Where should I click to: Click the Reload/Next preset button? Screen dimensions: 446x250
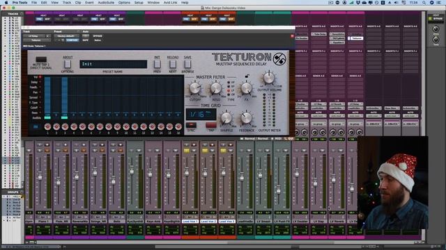coord(172,65)
